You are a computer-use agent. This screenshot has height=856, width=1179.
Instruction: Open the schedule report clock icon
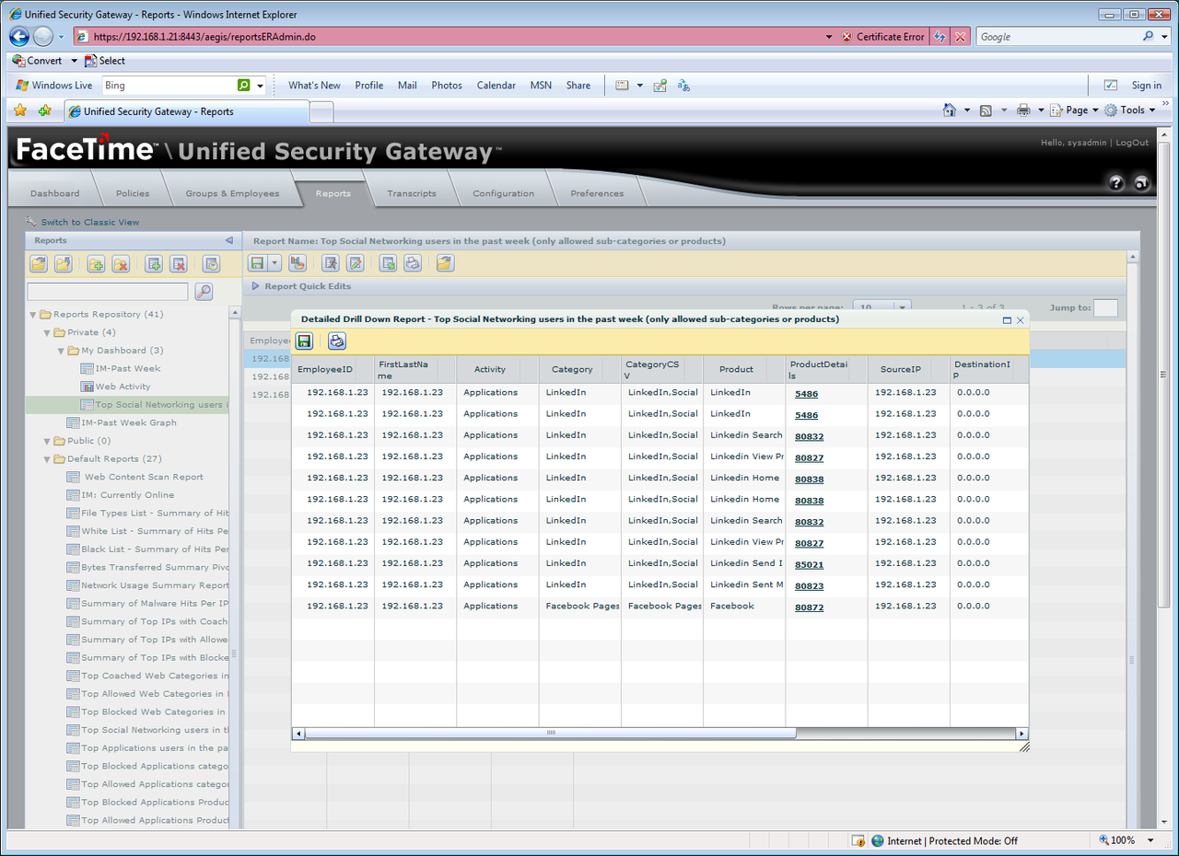pos(212,264)
